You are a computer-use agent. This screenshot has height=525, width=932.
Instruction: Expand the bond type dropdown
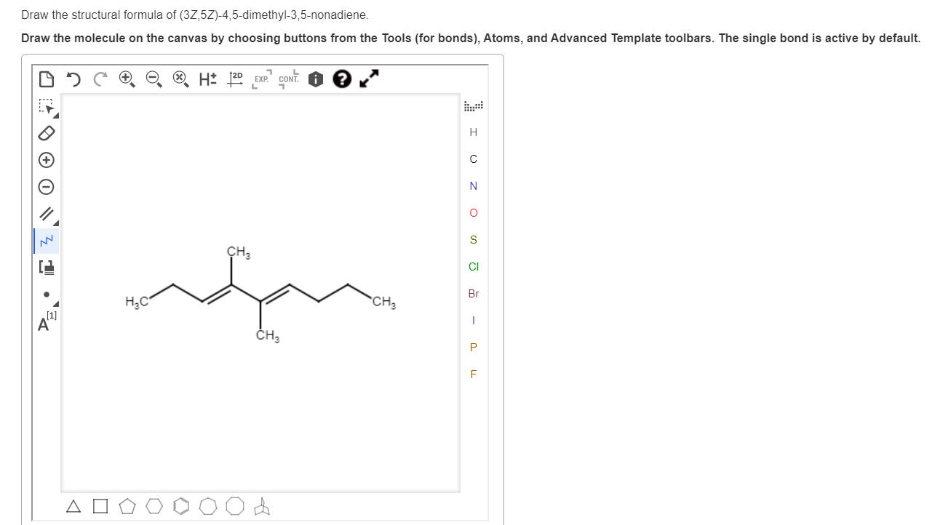coord(56,223)
